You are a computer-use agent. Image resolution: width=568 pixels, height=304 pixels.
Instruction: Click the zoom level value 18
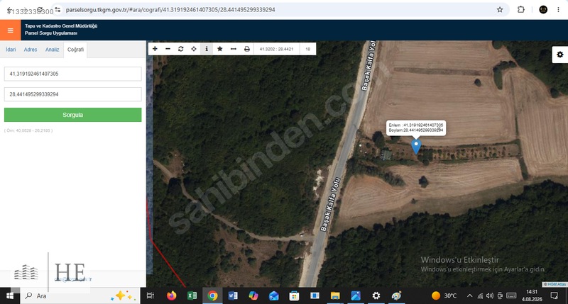(x=308, y=49)
